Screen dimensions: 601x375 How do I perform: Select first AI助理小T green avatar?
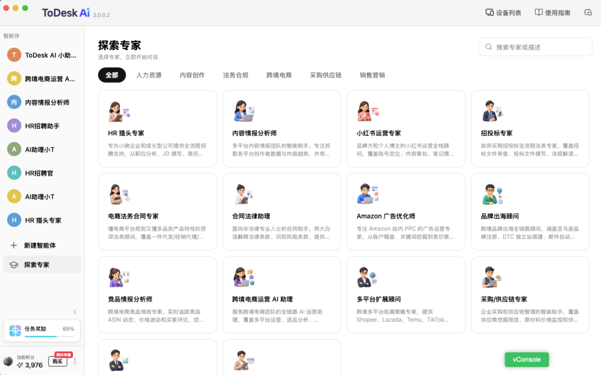coord(14,149)
